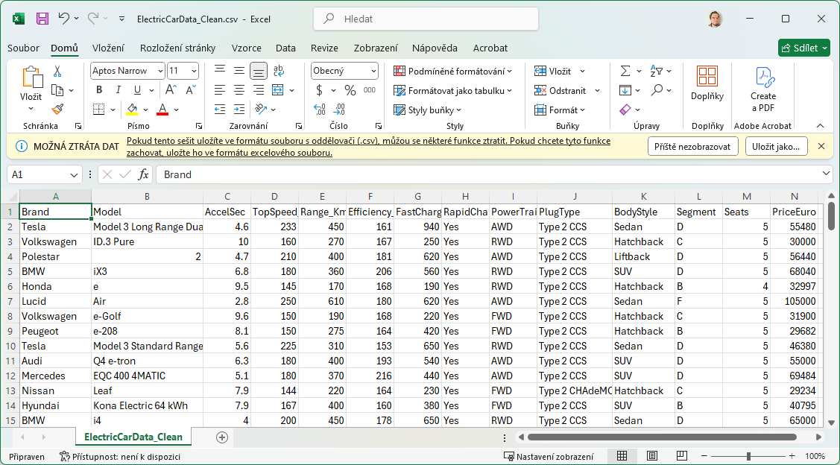Toggle Bold formatting
Screen dimensions: 840x465
(99, 90)
